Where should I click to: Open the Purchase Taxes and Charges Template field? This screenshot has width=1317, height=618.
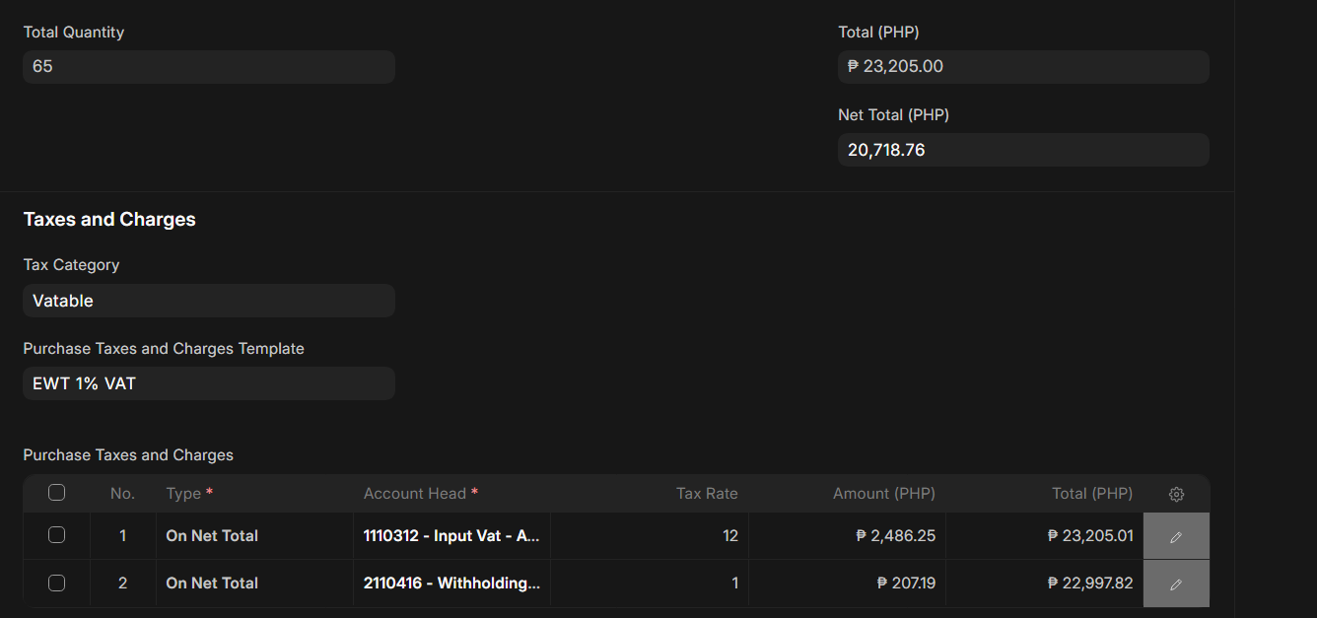pyautogui.click(x=208, y=383)
